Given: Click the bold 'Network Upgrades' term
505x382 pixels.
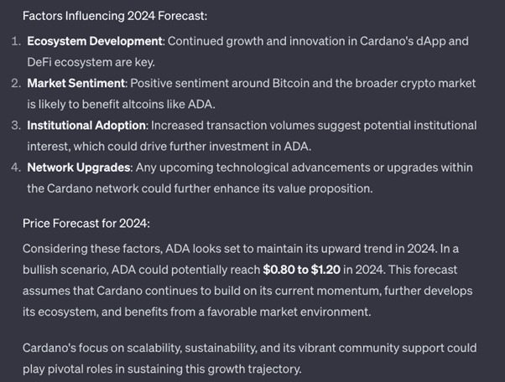Looking at the screenshot, I should click(78, 167).
